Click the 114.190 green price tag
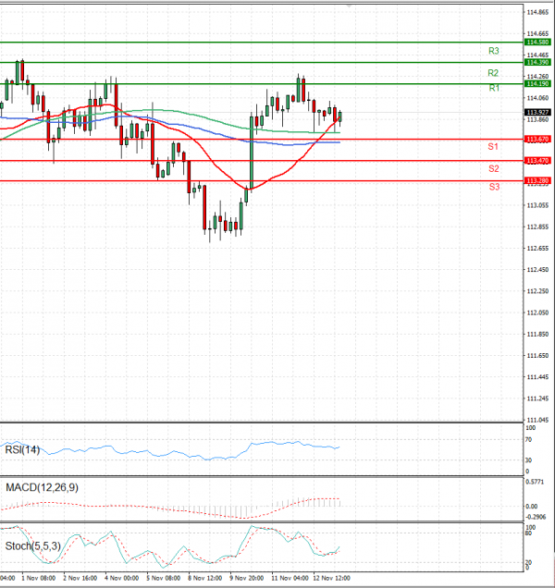 [537, 83]
